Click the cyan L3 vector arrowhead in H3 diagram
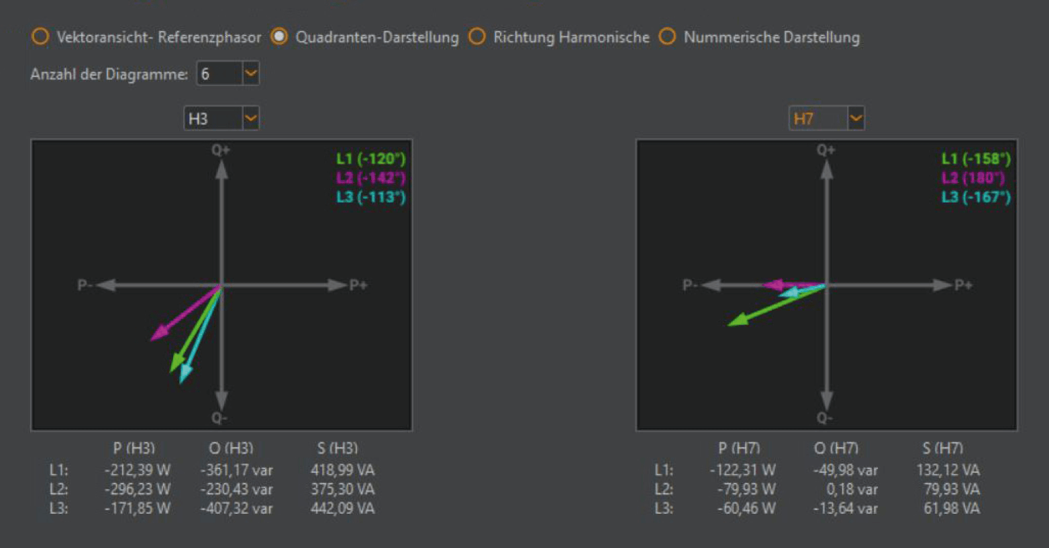 185,374
